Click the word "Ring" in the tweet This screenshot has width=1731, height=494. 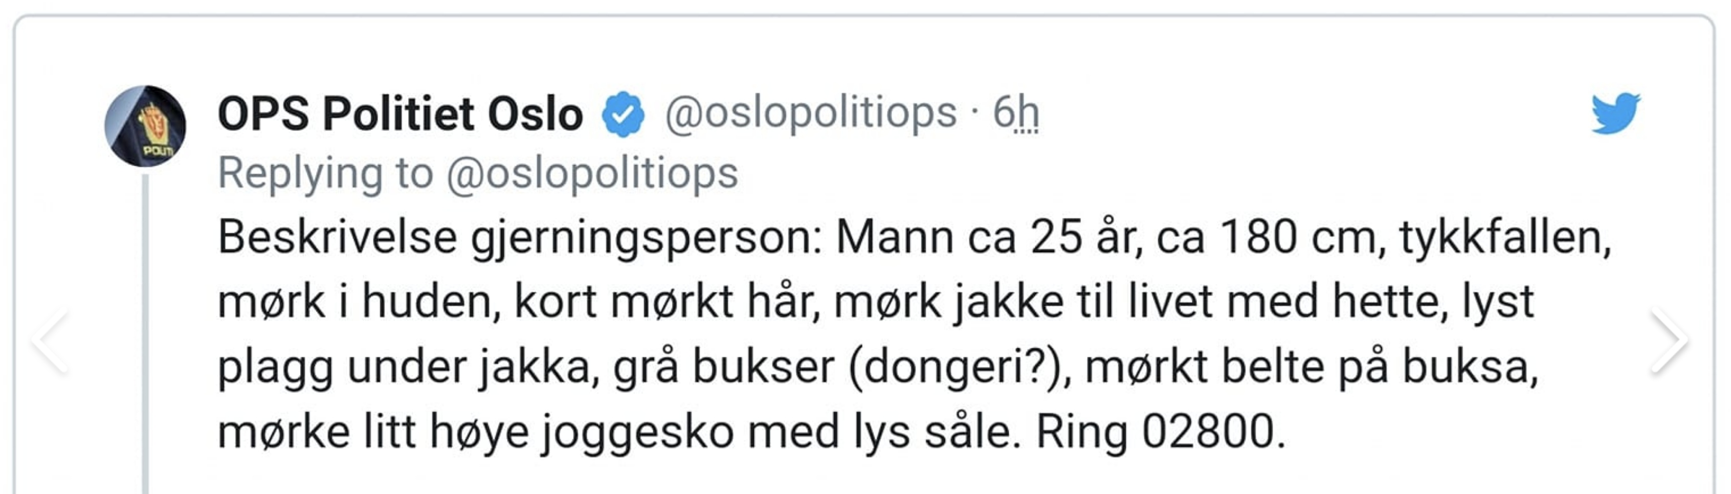pos(1081,433)
